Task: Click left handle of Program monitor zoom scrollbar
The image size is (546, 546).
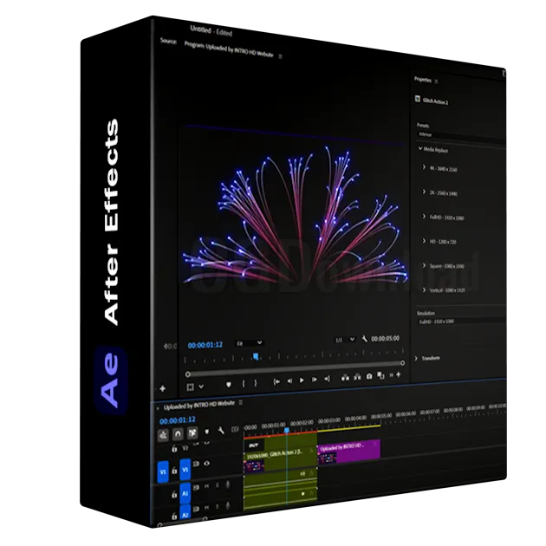Action: click(x=188, y=374)
